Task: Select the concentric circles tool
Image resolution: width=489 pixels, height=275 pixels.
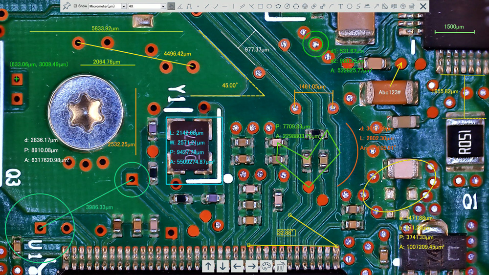Action: (305, 6)
